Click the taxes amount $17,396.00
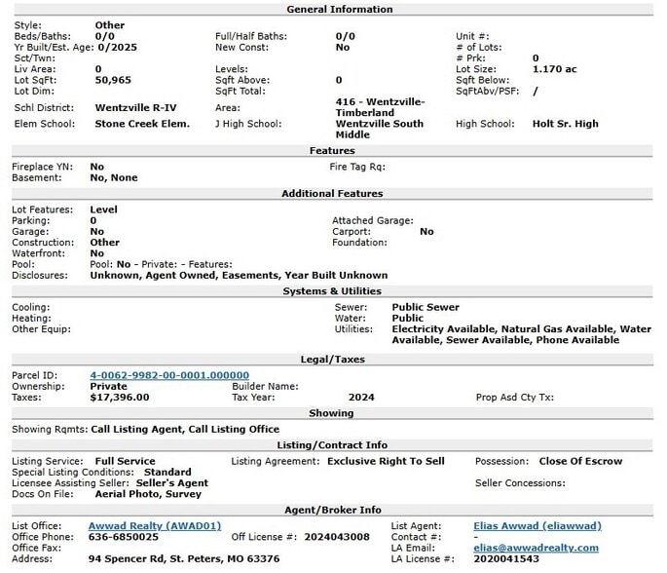Image resolution: width=667 pixels, height=573 pixels. click(120, 397)
